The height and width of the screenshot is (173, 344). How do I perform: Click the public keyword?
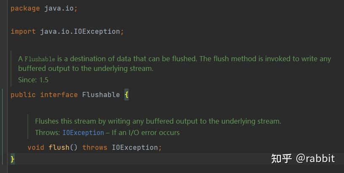click(23, 95)
